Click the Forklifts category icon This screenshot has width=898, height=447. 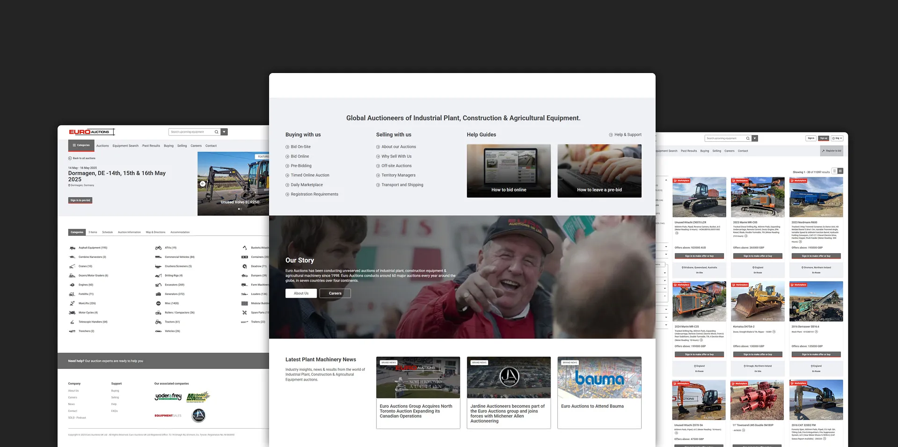[72, 294]
